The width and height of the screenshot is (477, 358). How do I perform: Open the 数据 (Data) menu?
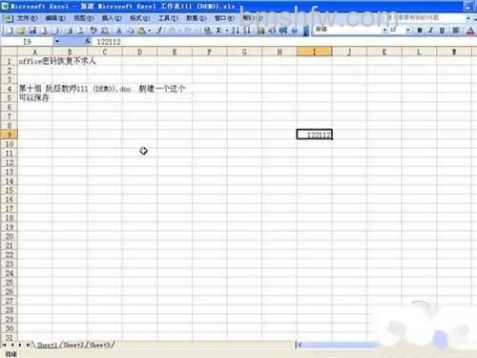pyautogui.click(x=197, y=18)
